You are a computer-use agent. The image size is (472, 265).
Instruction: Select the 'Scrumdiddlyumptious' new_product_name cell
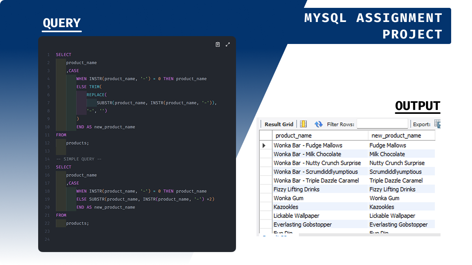click(402, 172)
